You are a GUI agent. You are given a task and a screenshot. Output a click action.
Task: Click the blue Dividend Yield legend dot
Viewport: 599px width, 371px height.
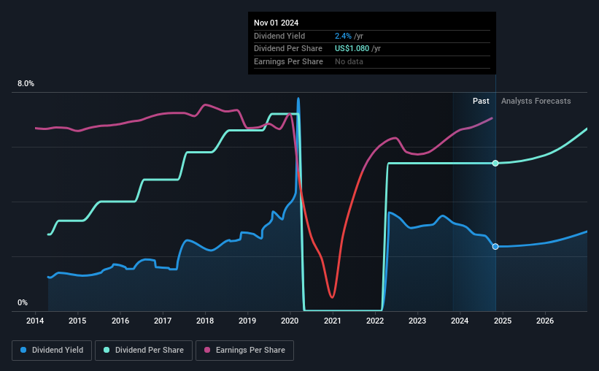(23, 350)
